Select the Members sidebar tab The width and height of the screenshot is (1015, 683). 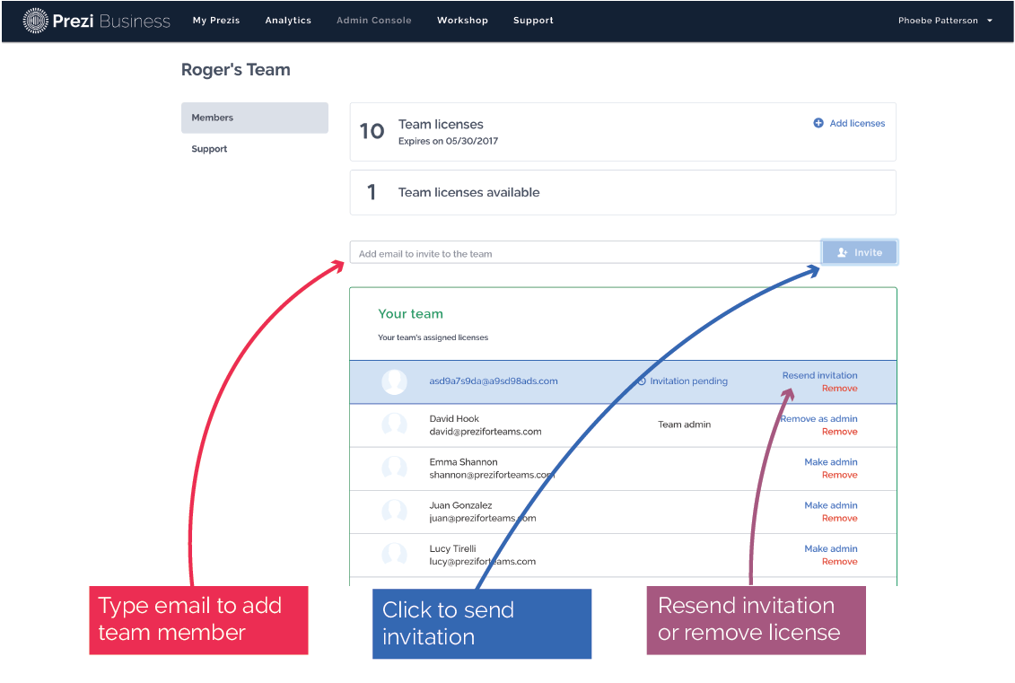254,118
